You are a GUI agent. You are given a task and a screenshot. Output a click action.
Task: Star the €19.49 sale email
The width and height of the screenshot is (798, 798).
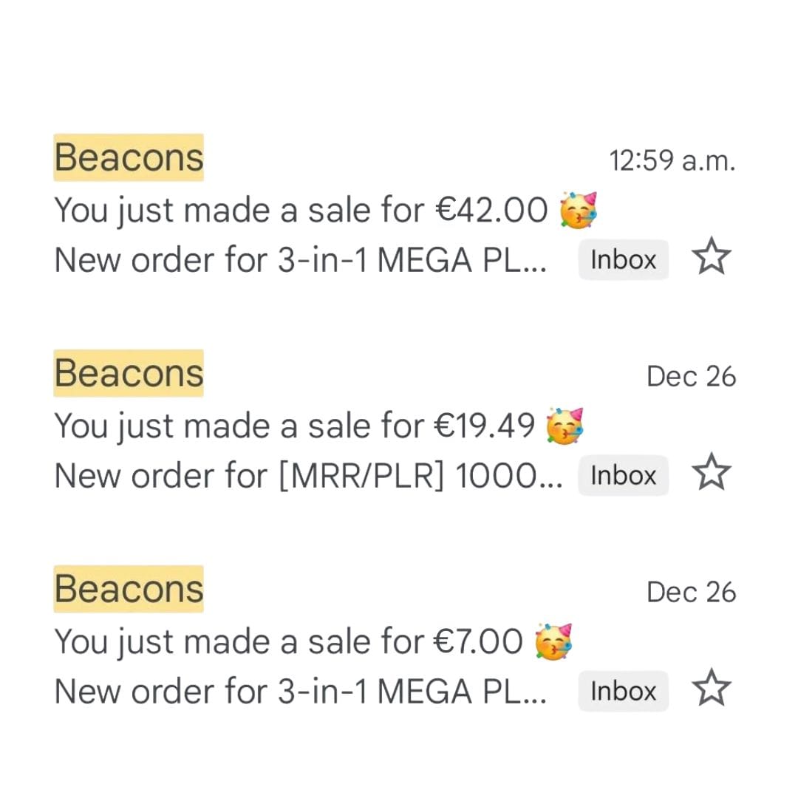tap(712, 474)
